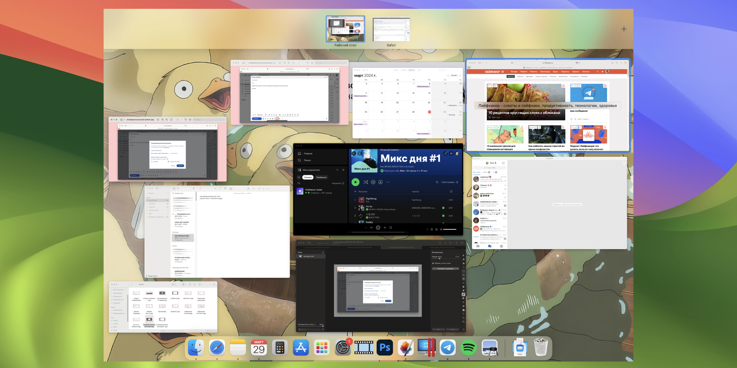The width and height of the screenshot is (737, 368).
Task: Click the Spotify playback progress bar
Action: pos(378,232)
